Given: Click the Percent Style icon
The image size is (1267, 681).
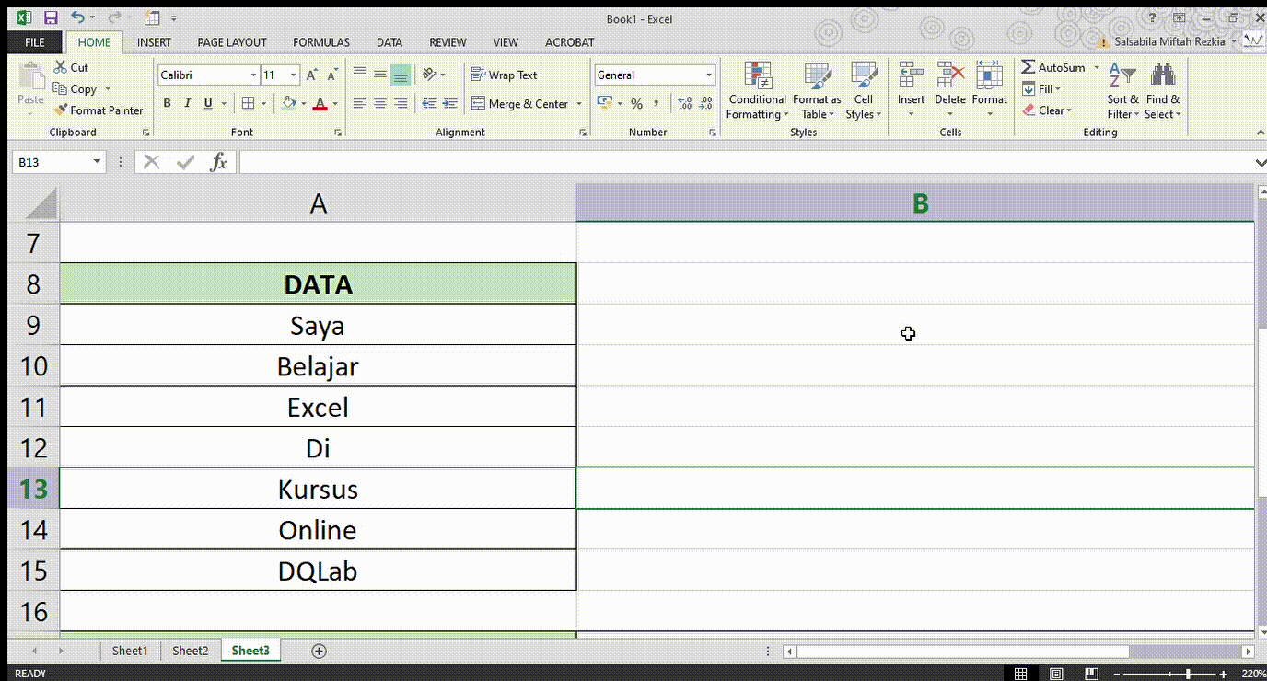Looking at the screenshot, I should pos(636,103).
